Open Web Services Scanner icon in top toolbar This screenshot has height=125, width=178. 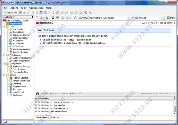[x=62, y=12]
